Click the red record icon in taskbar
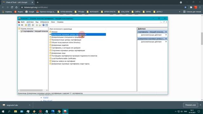This screenshot has height=114, width=203. (40, 111)
